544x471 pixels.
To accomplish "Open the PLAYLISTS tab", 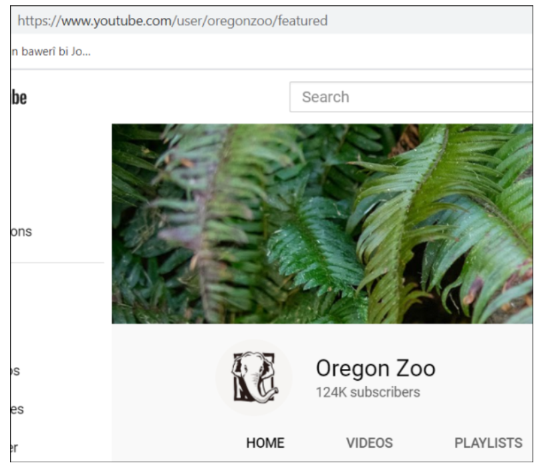I will (x=489, y=443).
